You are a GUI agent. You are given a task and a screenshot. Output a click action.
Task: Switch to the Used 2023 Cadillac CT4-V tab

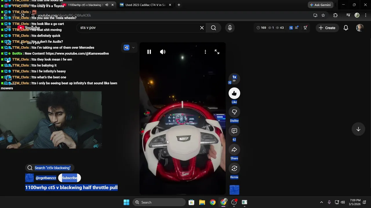tap(145, 5)
